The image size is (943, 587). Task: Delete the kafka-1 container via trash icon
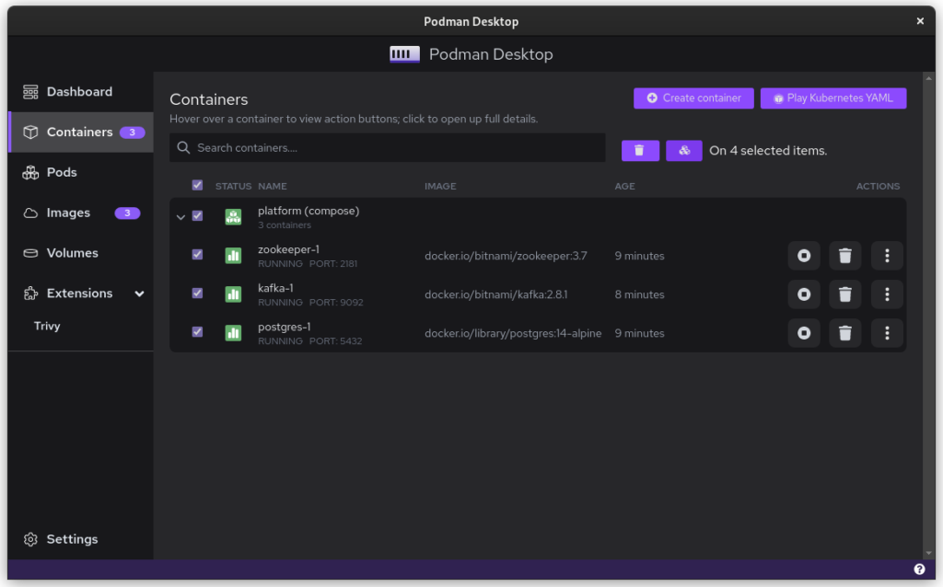(x=845, y=294)
